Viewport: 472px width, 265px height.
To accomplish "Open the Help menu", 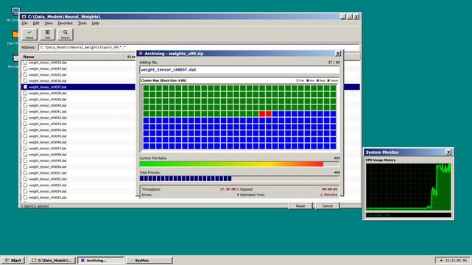I will coord(96,23).
